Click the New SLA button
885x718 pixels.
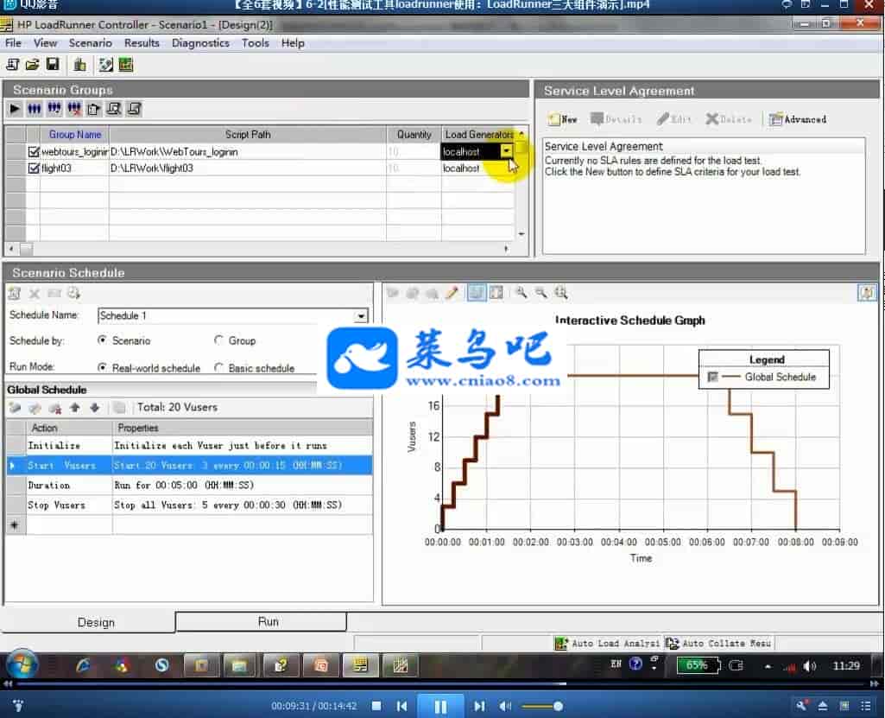coord(562,119)
